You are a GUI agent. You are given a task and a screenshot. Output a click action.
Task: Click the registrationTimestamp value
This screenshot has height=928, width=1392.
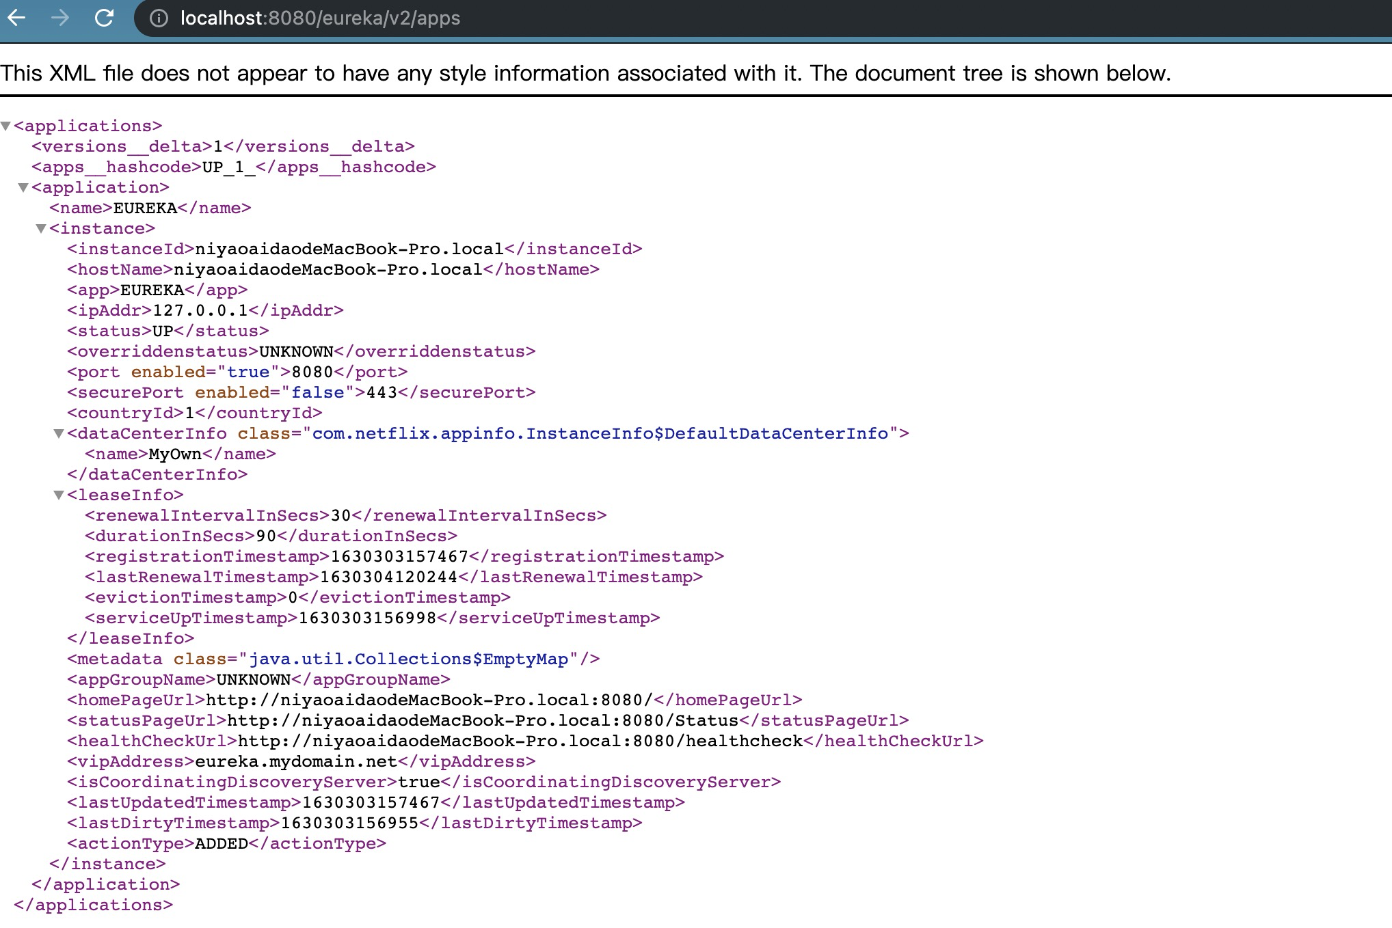click(x=399, y=557)
